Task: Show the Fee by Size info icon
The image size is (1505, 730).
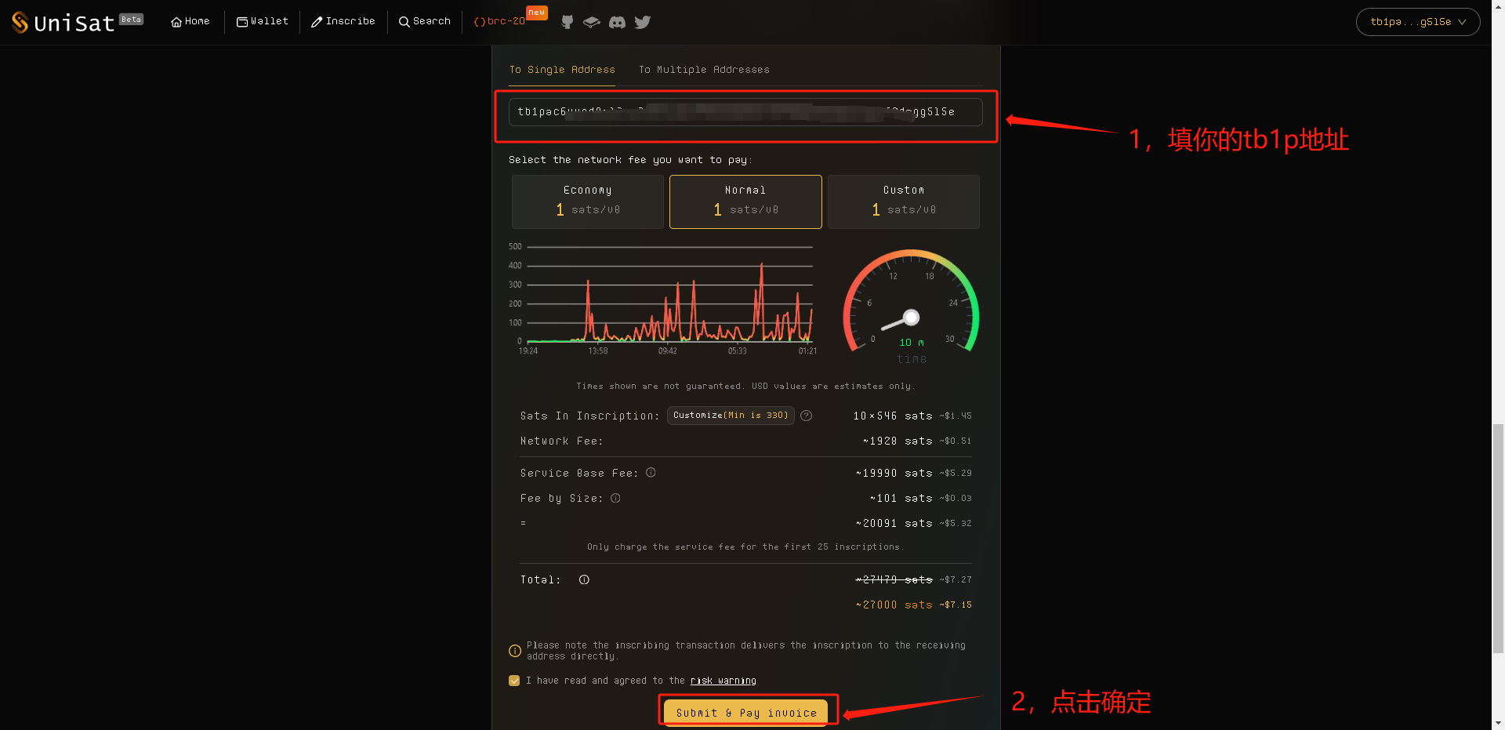Action: tap(615, 498)
